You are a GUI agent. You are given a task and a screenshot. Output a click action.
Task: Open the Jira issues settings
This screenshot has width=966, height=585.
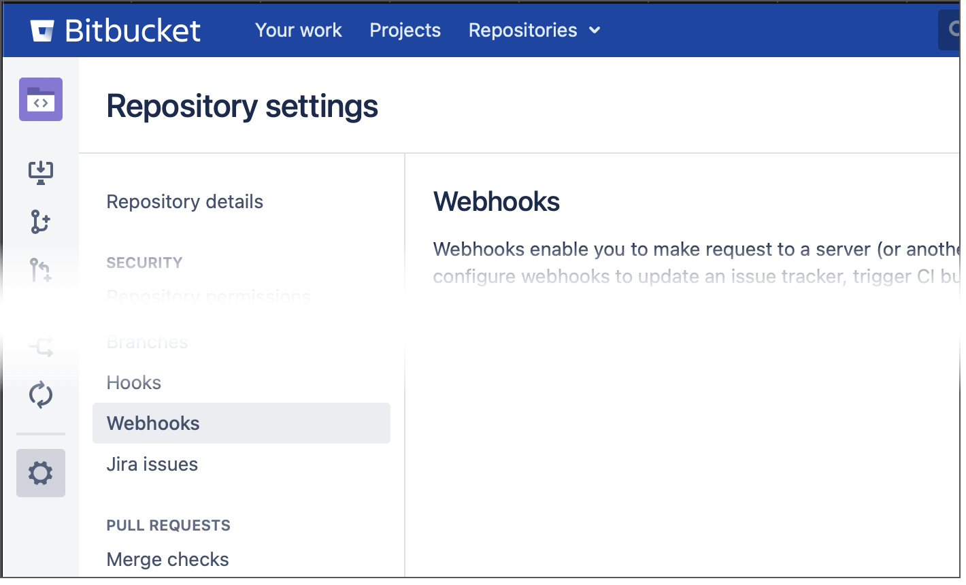pyautogui.click(x=152, y=464)
